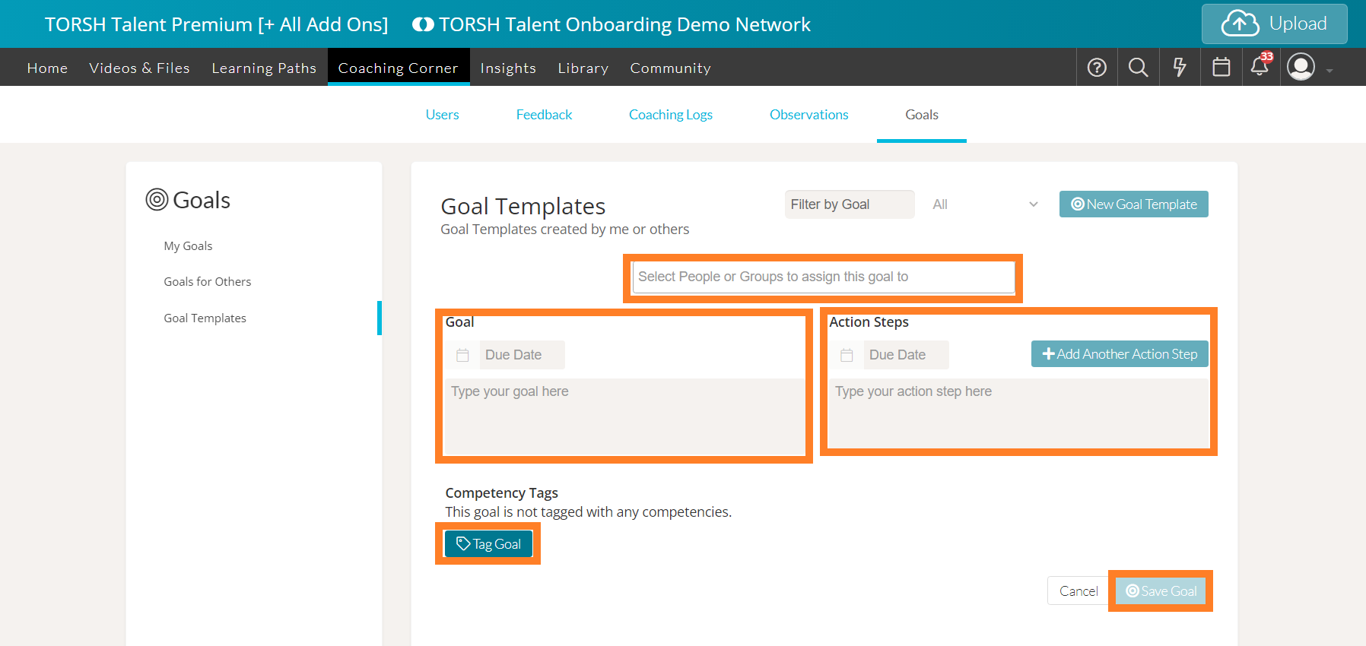This screenshot has width=1366, height=646.
Task: Click Add Another Action Step
Action: pos(1119,354)
